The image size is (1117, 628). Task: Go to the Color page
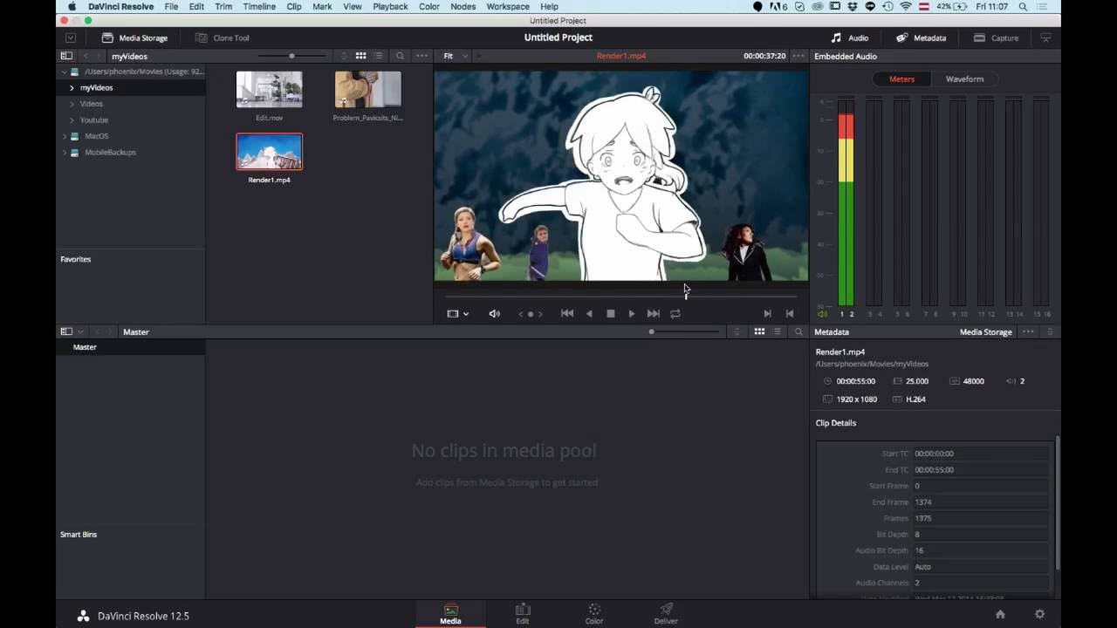(x=594, y=614)
